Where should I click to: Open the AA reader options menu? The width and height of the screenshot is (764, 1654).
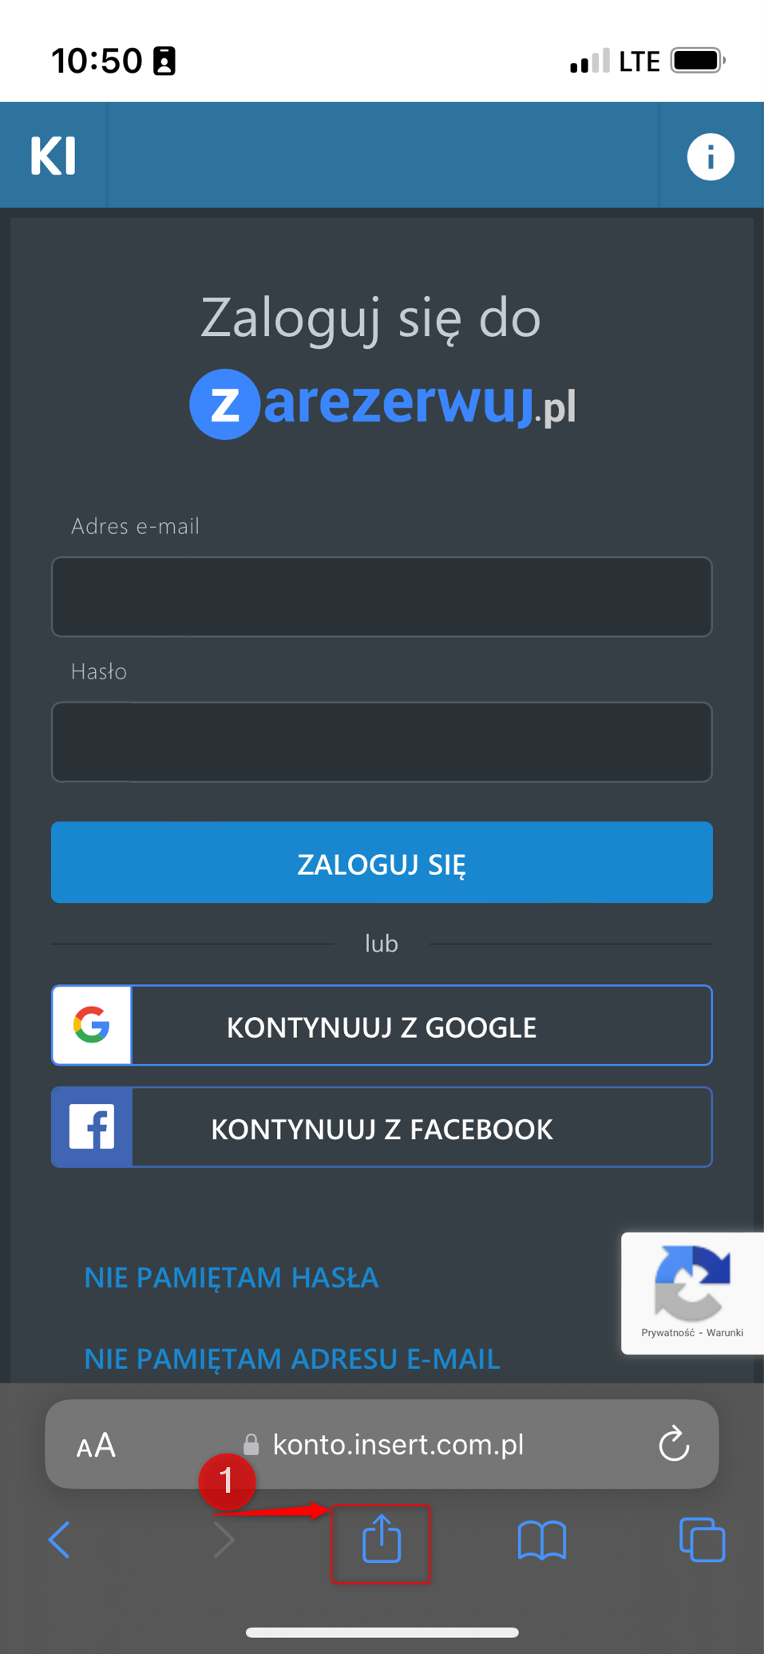pos(97,1445)
